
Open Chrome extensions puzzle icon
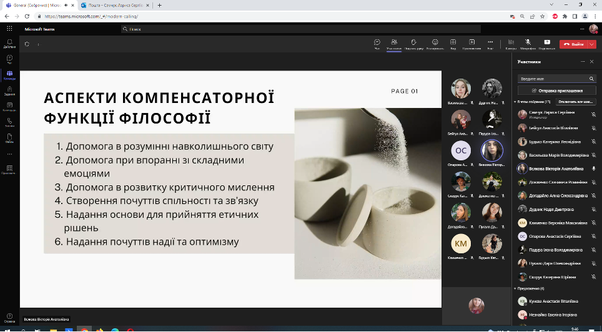(565, 16)
